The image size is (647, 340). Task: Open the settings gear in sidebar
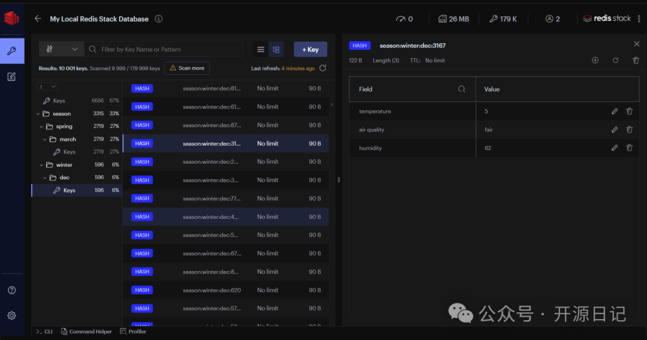(11, 315)
